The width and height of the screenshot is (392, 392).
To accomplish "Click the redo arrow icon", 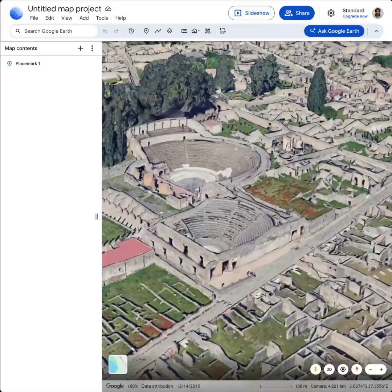I will point(117,31).
